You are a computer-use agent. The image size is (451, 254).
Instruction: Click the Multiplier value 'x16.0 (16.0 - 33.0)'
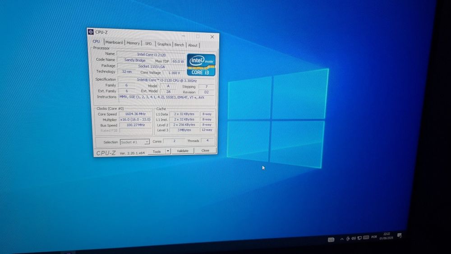point(135,120)
